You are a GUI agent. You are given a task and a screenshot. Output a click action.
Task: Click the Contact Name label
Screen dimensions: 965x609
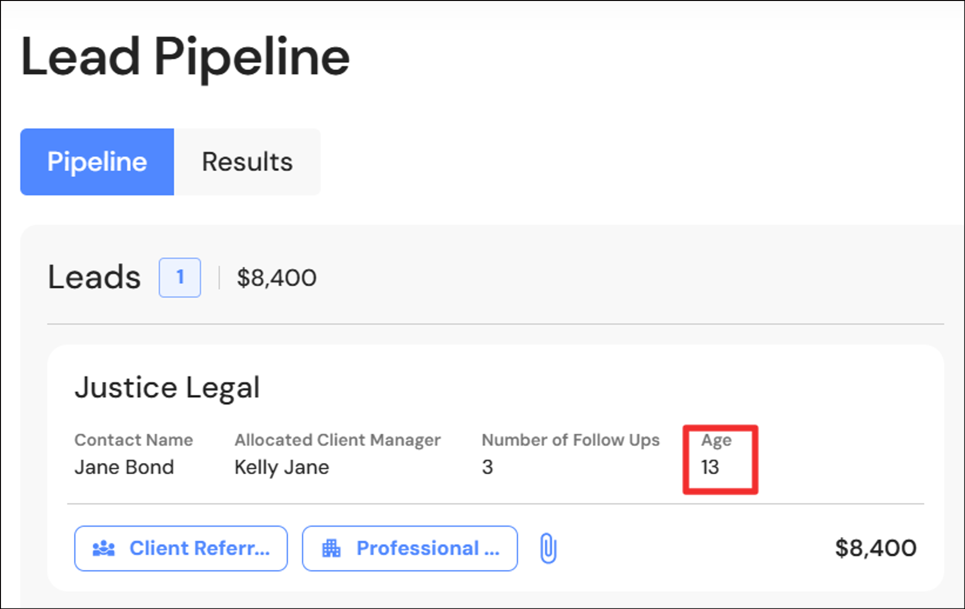(x=134, y=440)
